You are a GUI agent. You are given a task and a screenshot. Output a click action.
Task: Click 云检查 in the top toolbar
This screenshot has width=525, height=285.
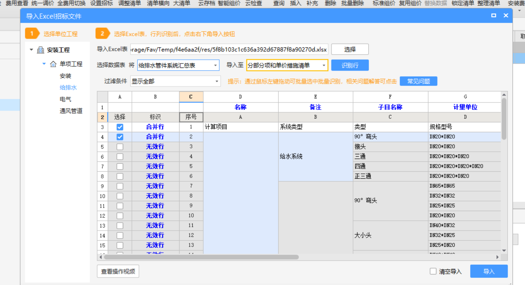253,3
